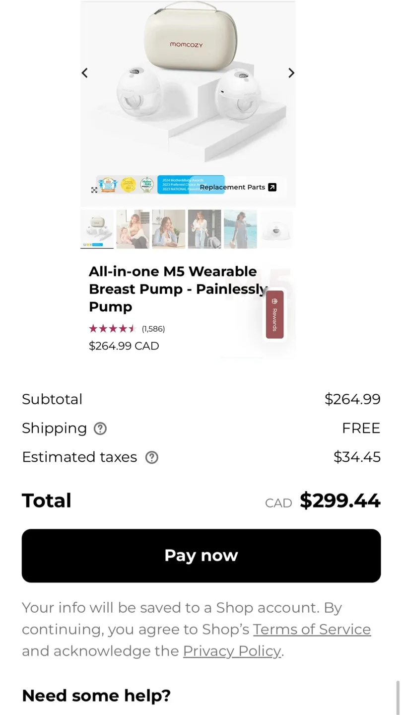Viewport: 402px width, 715px height.
Task: Open the Privacy Policy
Action: click(x=231, y=651)
